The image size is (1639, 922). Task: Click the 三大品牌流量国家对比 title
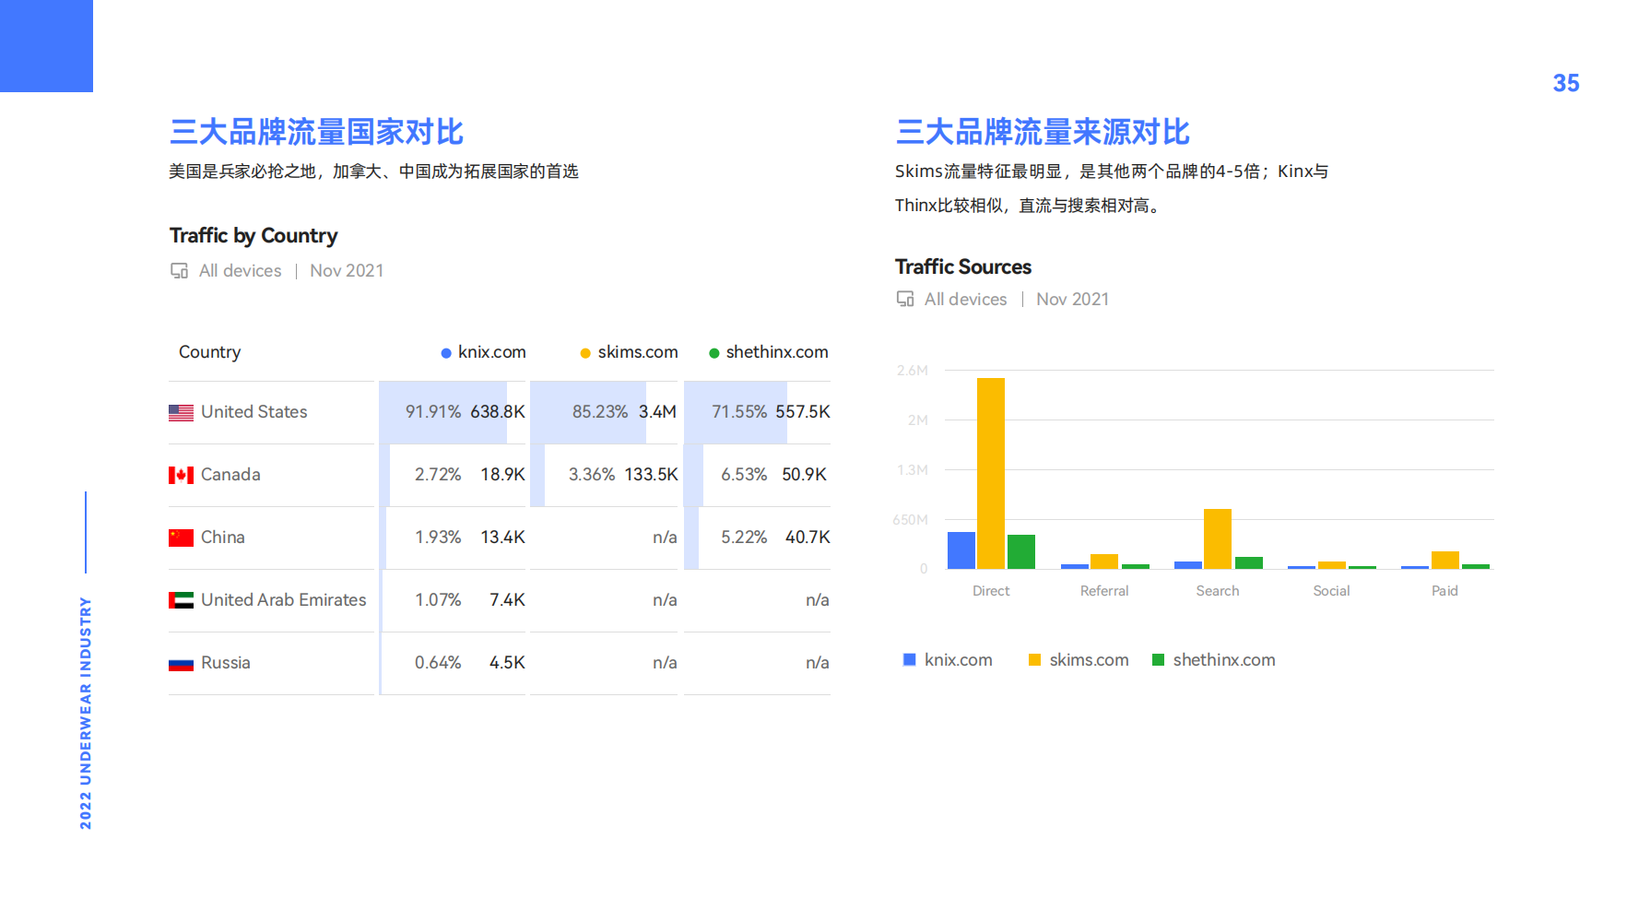pos(316,133)
